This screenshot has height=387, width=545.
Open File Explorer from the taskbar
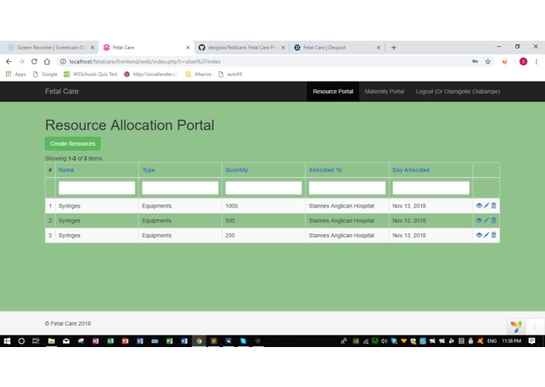(x=51, y=341)
